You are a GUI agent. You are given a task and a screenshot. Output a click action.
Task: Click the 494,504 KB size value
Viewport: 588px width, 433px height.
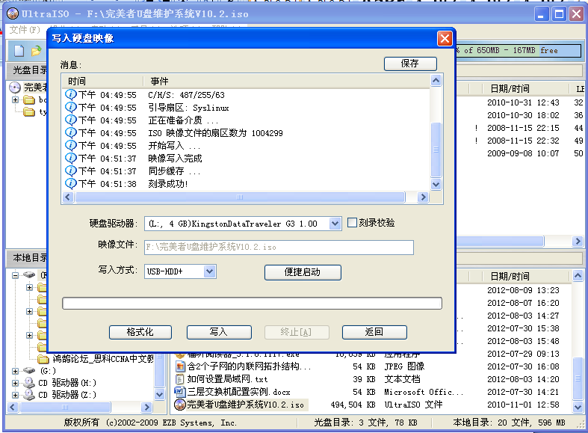(353, 405)
